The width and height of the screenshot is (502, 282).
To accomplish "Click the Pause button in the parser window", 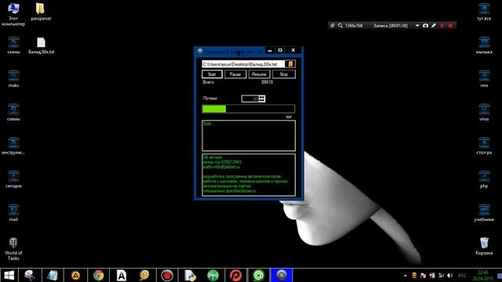I will pyautogui.click(x=235, y=74).
